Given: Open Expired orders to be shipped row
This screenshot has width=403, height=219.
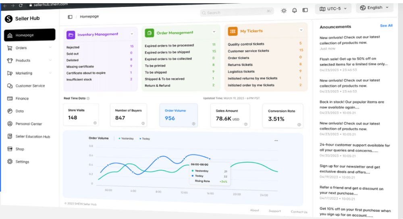Looking at the screenshot, I should [181, 52].
